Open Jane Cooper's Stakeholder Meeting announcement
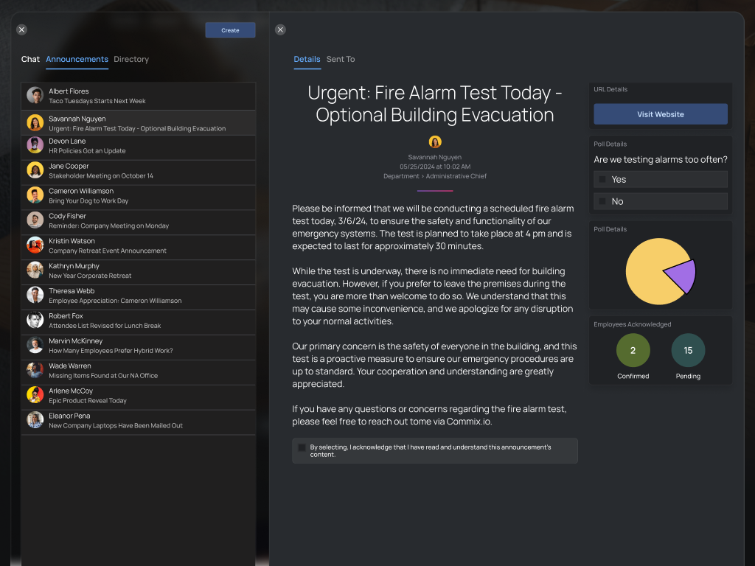The height and width of the screenshot is (566, 755). coord(139,171)
